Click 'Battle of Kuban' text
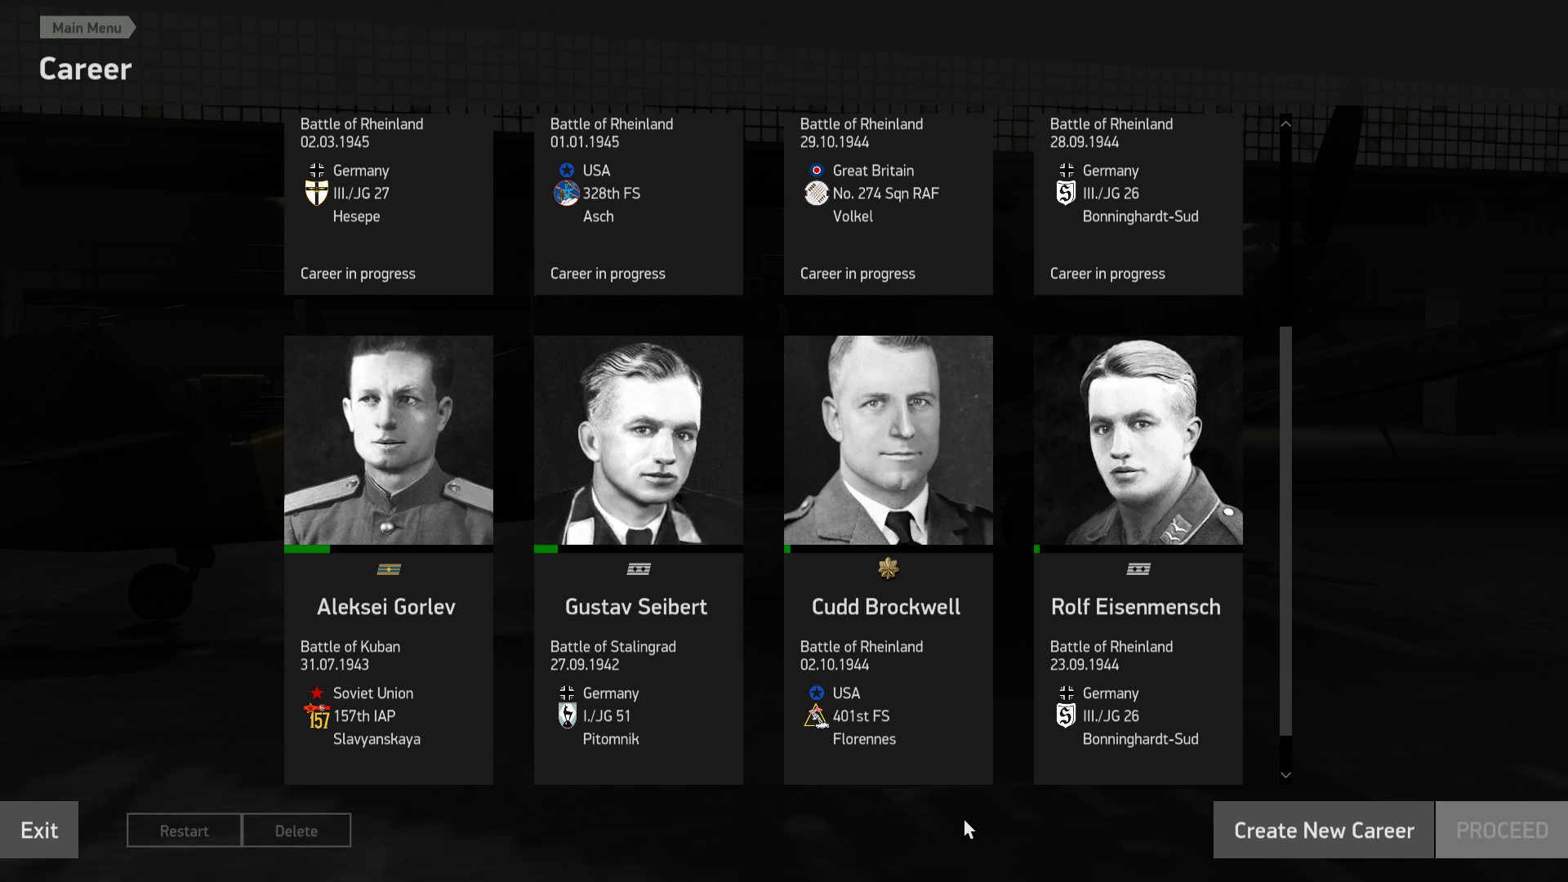The height and width of the screenshot is (882, 1568). click(x=350, y=647)
